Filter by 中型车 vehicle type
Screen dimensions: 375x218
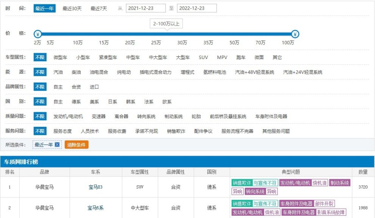click(x=133, y=57)
